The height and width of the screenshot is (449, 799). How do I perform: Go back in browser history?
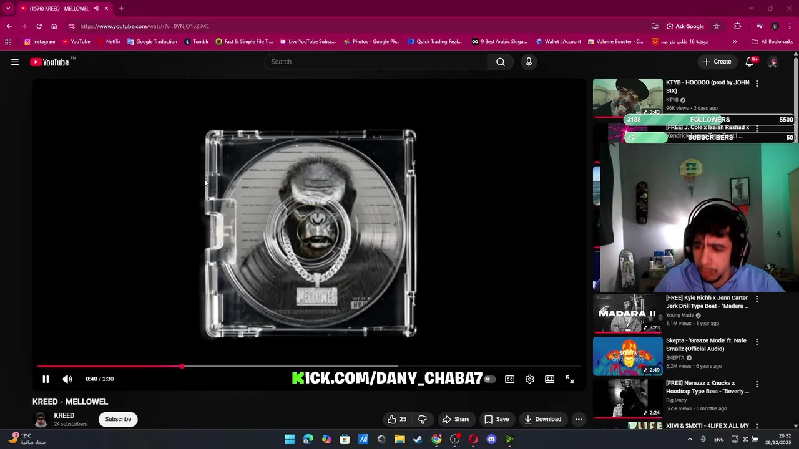click(9, 26)
